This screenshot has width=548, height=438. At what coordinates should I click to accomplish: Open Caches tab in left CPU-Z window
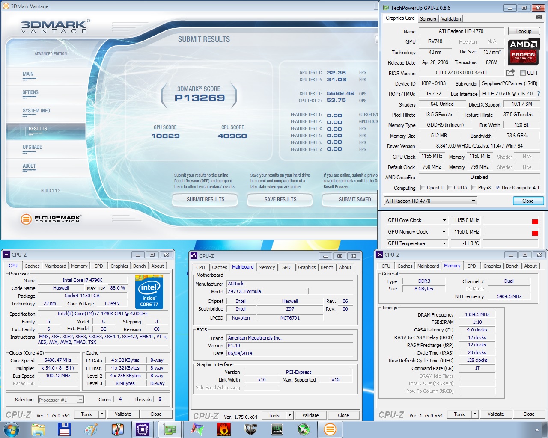(x=32, y=266)
